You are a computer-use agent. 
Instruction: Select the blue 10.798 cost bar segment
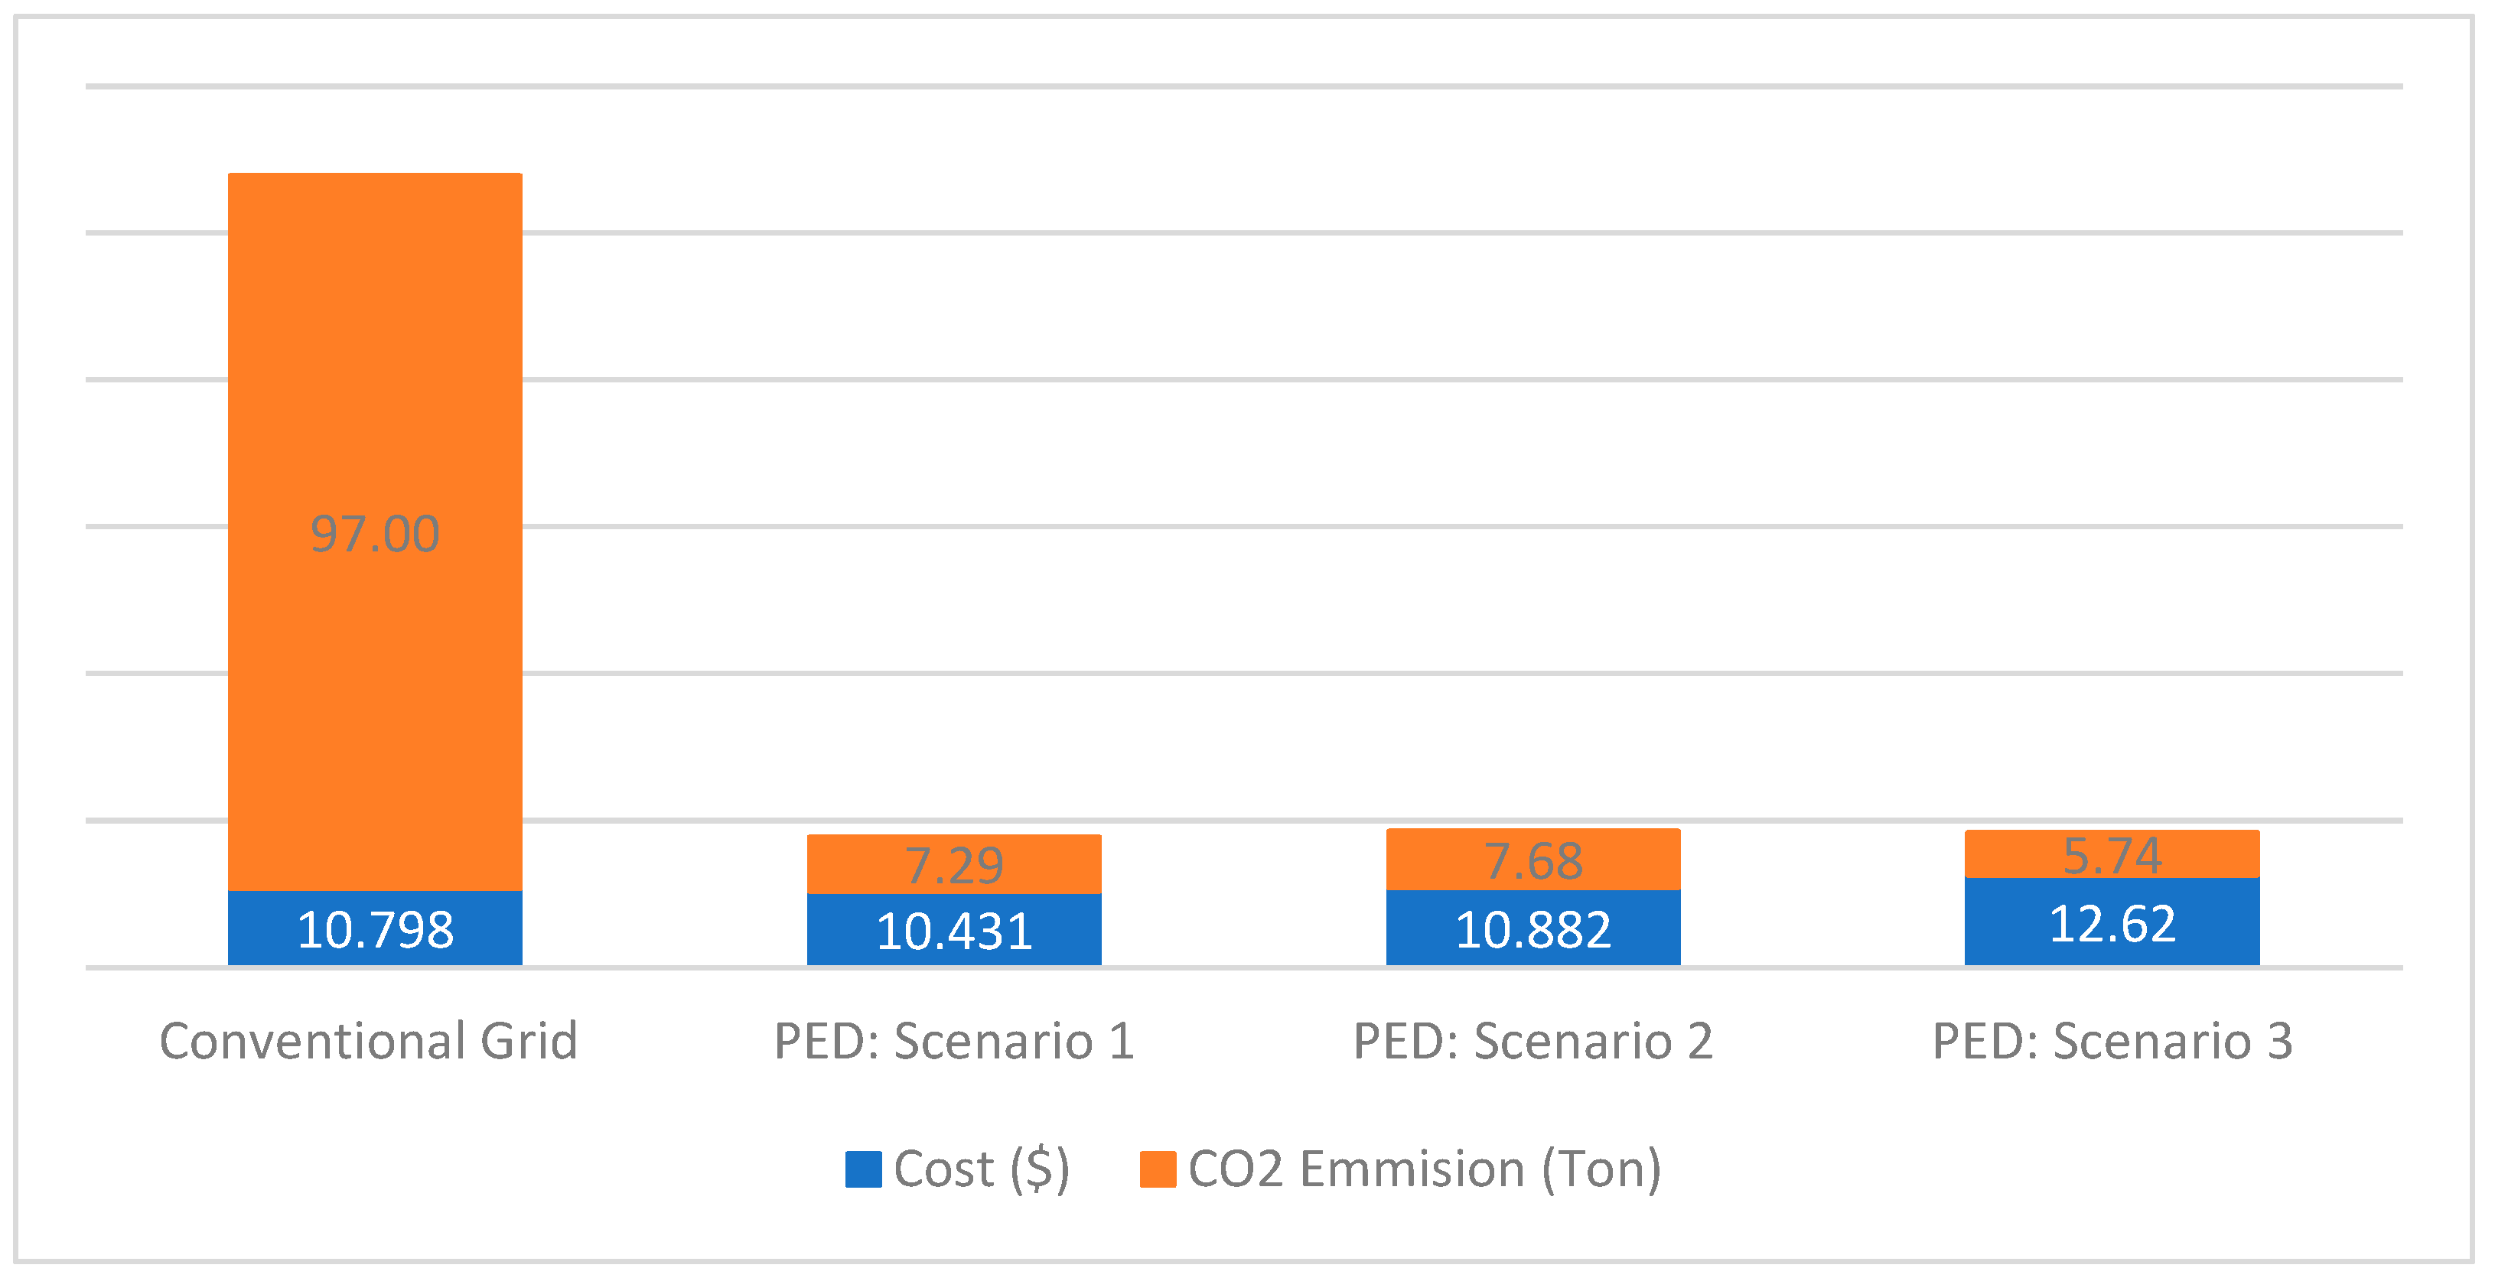(375, 928)
